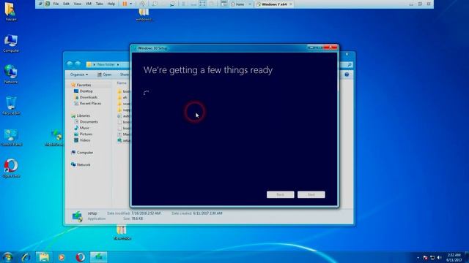
Task: Launch Windows Media Player from the taskbar
Action: pos(62,257)
